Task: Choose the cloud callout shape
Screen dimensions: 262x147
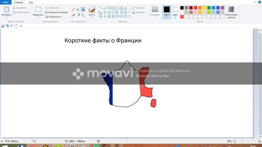Action: pos(125,16)
